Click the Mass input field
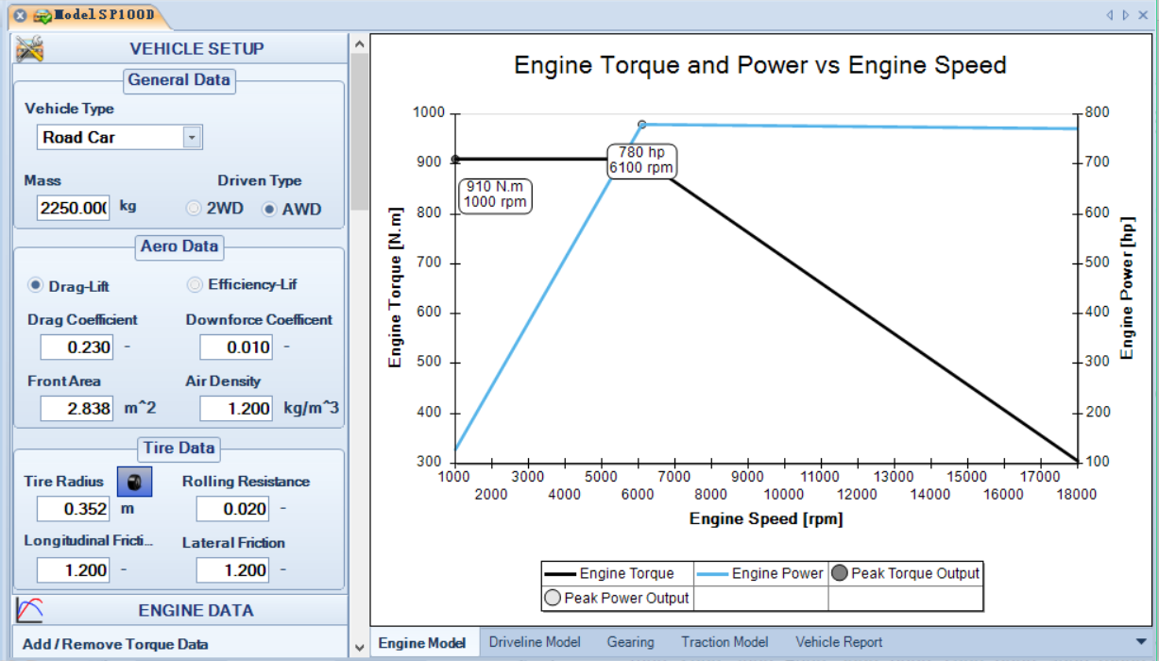Screen dimensions: 1159x661 tap(74, 209)
